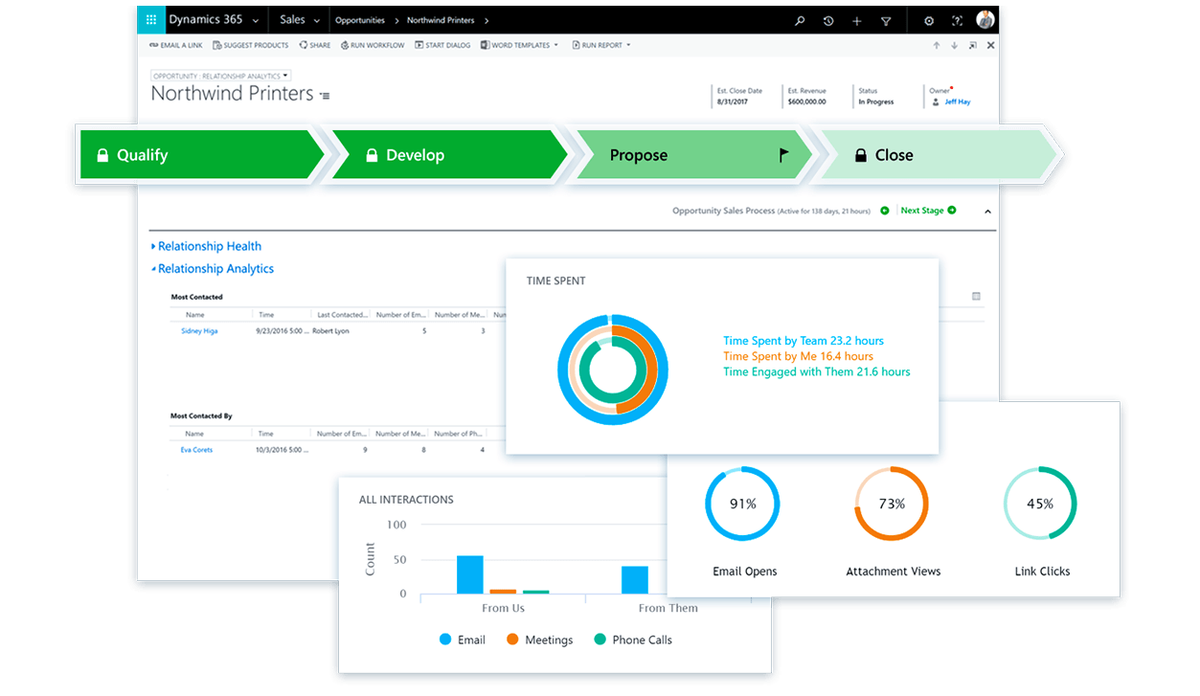Image resolution: width=1200 pixels, height=696 pixels.
Task: Expand the Sales area chevron
Action: pos(319,20)
